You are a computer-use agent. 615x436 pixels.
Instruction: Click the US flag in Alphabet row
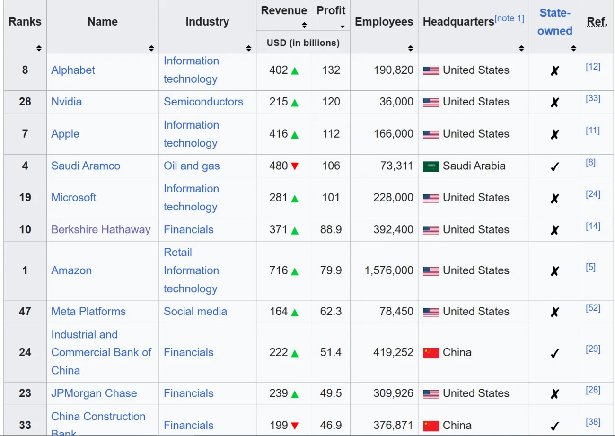(x=431, y=70)
